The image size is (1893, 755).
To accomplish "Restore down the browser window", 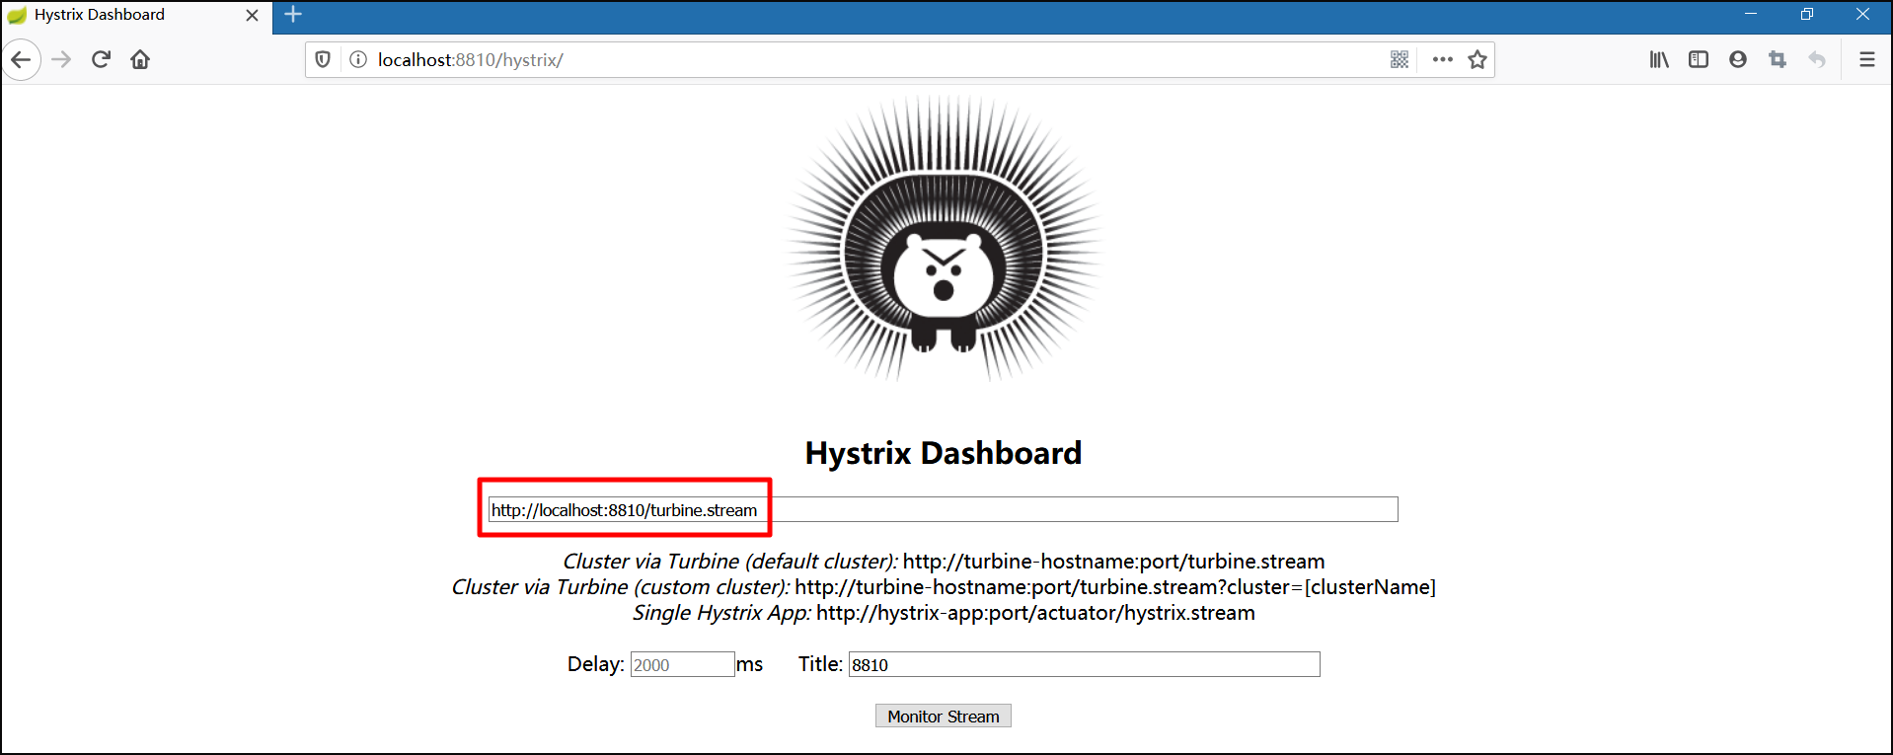I will tap(1807, 14).
